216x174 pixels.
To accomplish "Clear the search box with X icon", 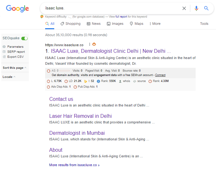I will coord(184,8).
